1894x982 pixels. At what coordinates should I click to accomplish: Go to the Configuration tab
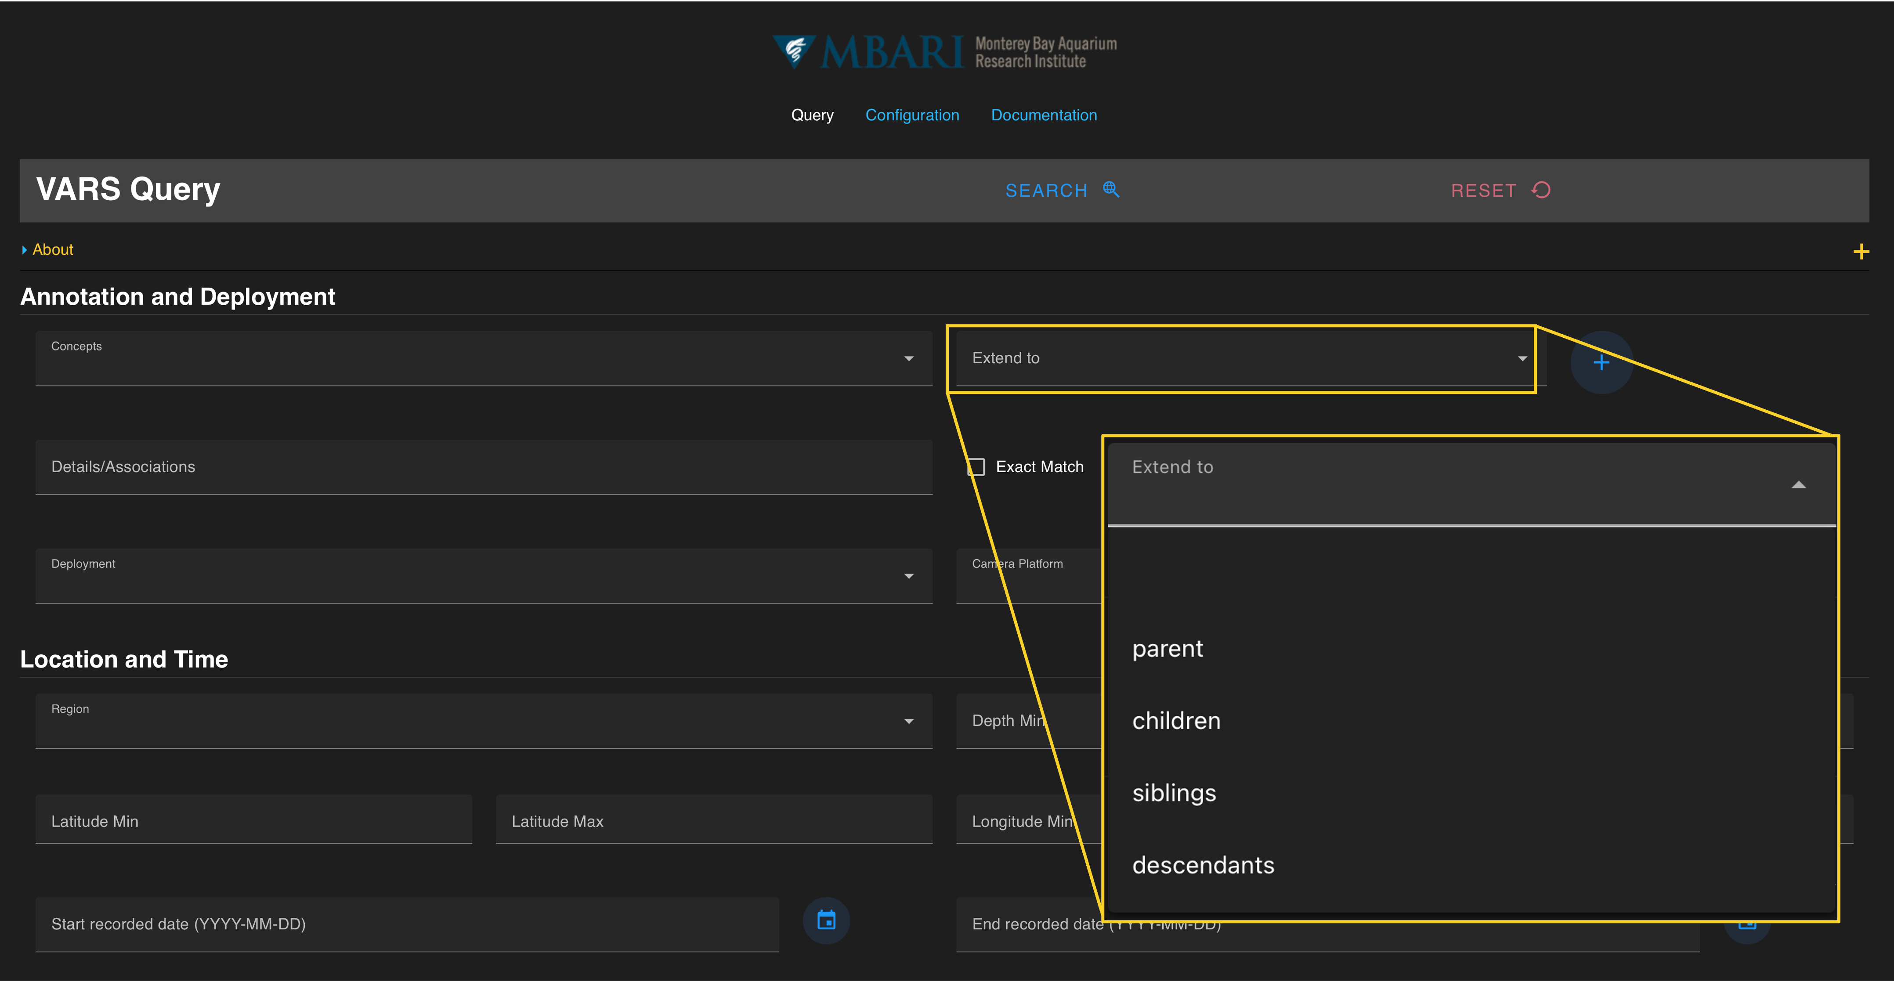point(912,116)
